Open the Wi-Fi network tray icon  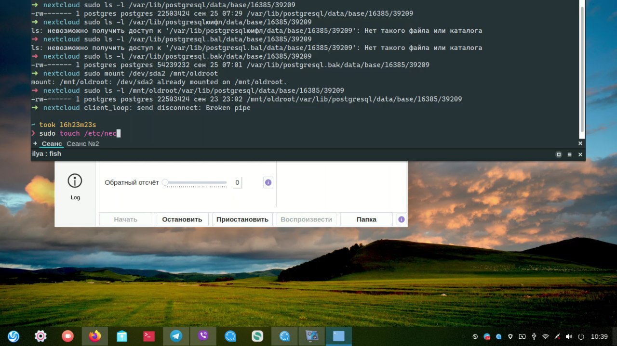546,337
